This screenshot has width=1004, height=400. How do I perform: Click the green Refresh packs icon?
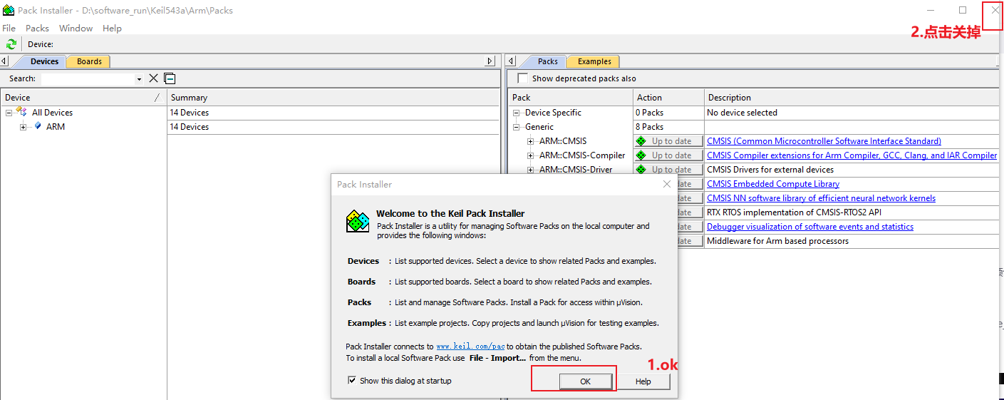pos(11,44)
